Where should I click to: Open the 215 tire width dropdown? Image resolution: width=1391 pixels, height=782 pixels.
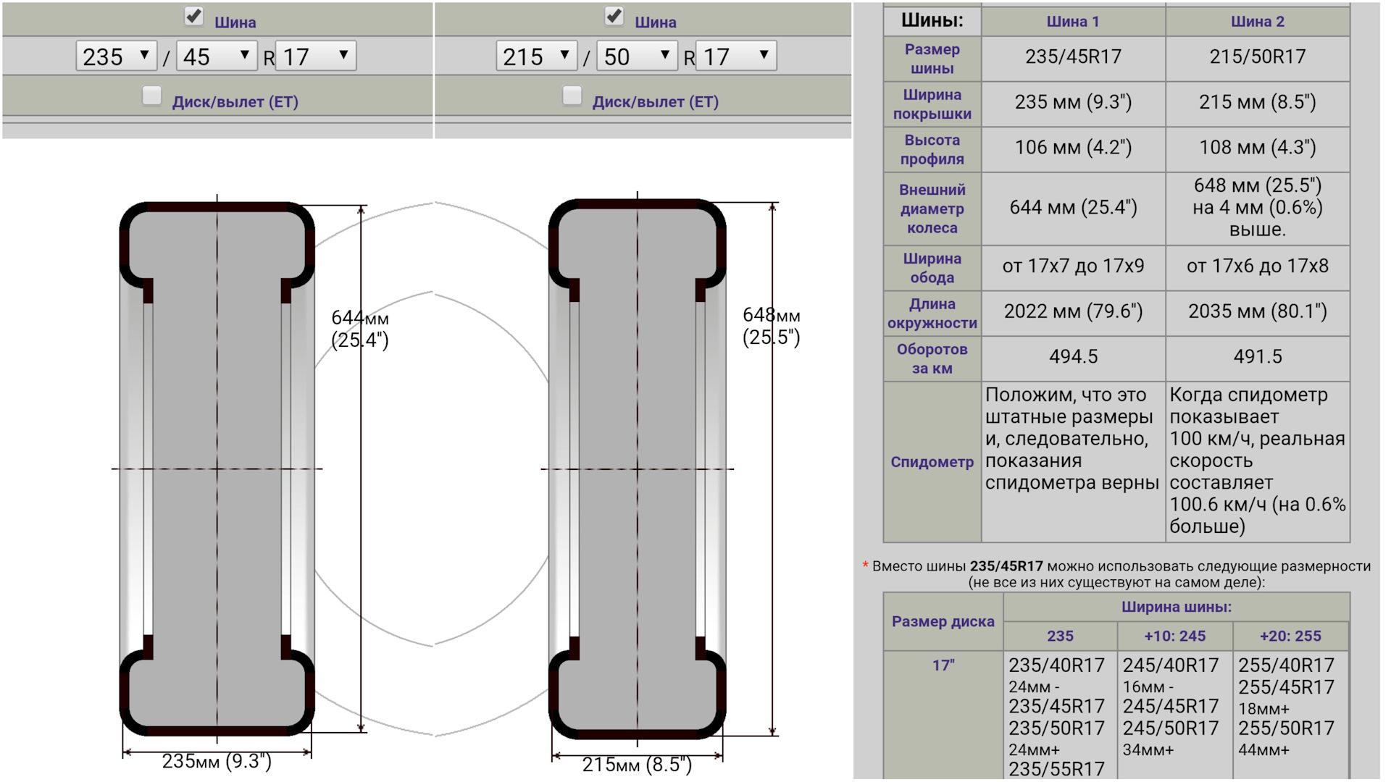[536, 56]
